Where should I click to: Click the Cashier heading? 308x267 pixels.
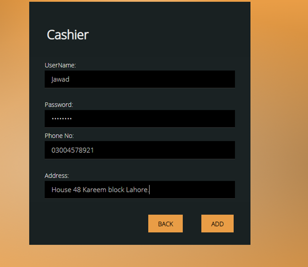click(x=68, y=35)
